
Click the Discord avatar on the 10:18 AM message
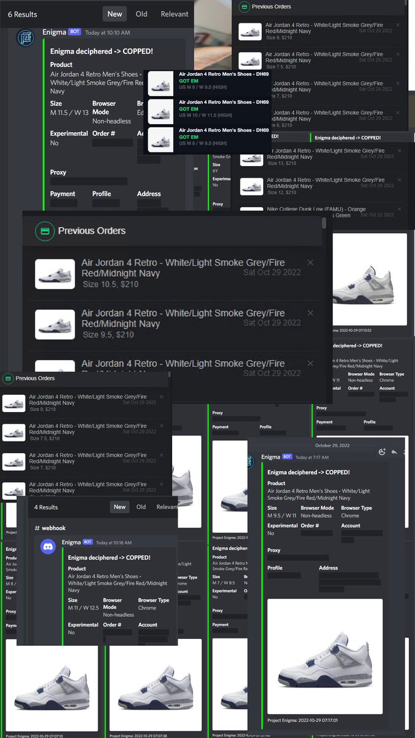click(x=49, y=547)
